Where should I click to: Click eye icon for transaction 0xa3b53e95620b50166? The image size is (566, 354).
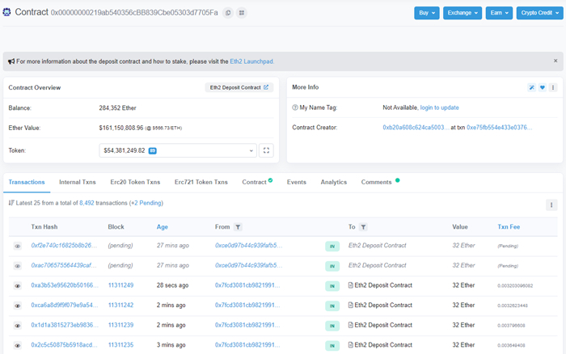18,286
